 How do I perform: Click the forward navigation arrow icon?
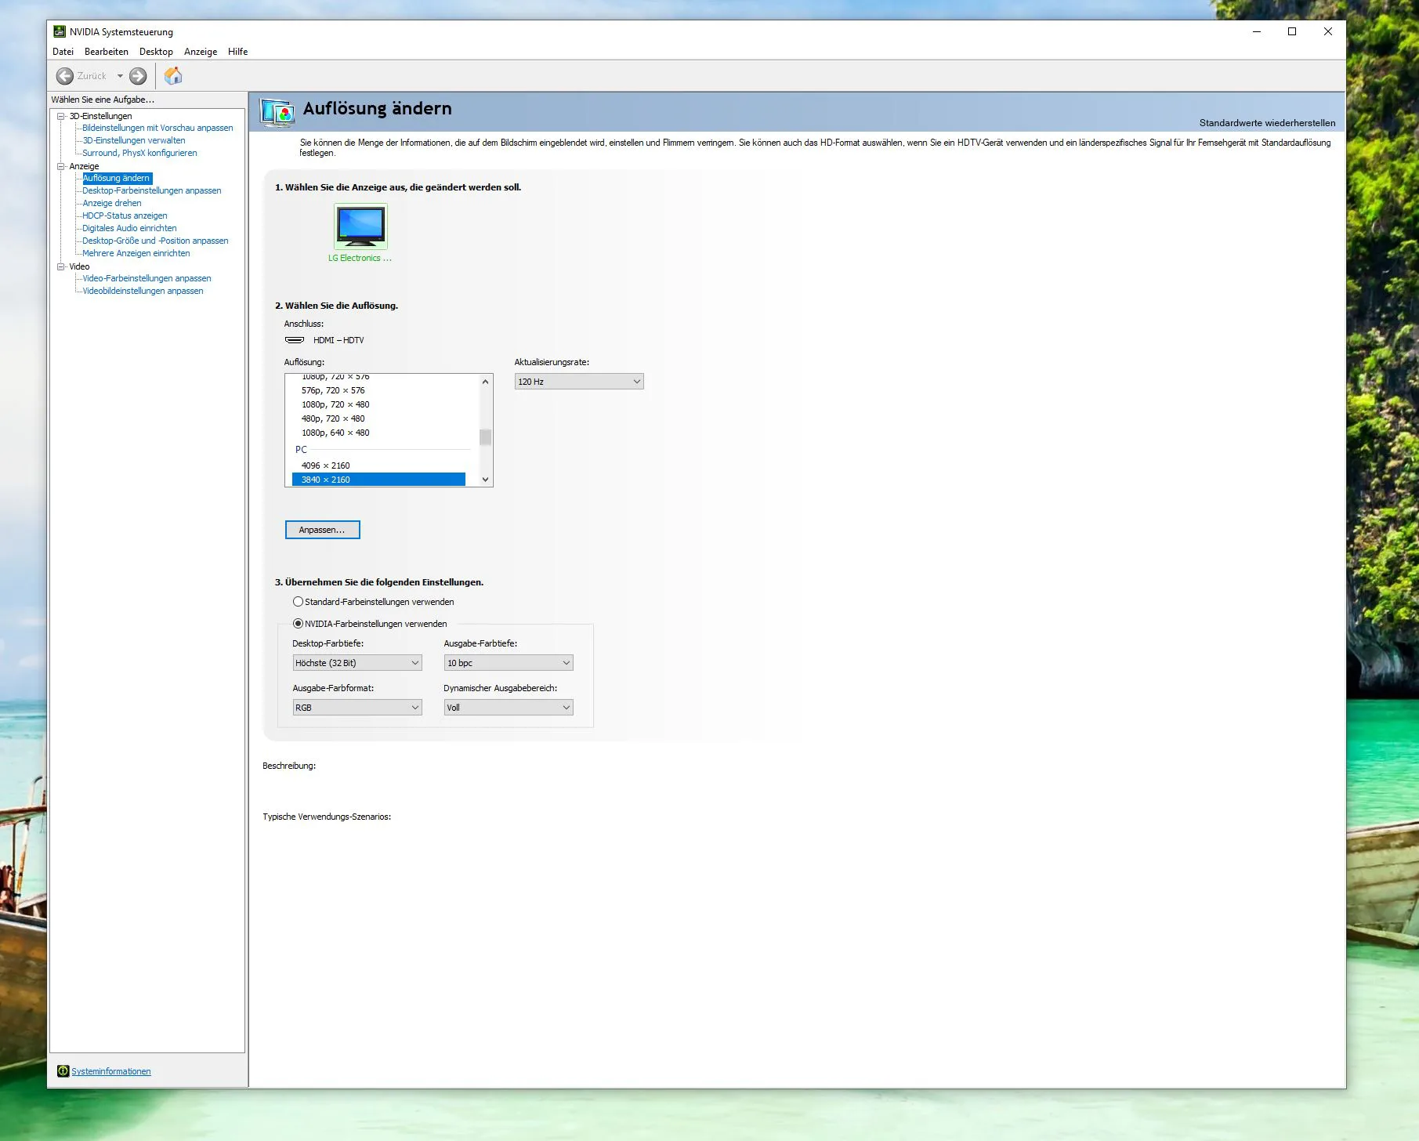138,76
